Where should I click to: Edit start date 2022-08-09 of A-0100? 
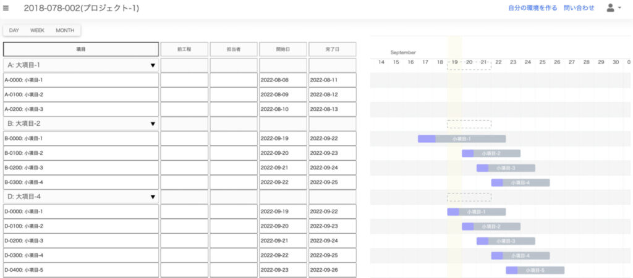(x=283, y=94)
